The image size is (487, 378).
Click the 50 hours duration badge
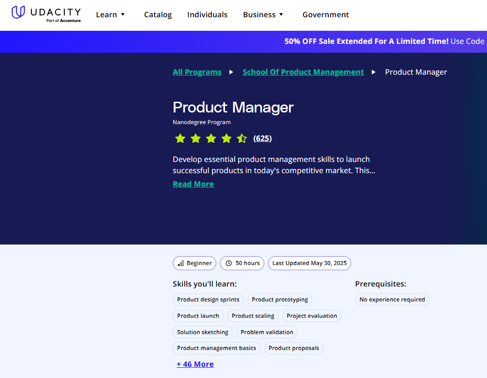pyautogui.click(x=242, y=263)
